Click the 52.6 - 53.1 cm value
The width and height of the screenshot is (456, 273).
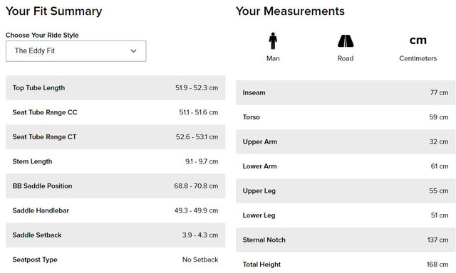tap(197, 137)
